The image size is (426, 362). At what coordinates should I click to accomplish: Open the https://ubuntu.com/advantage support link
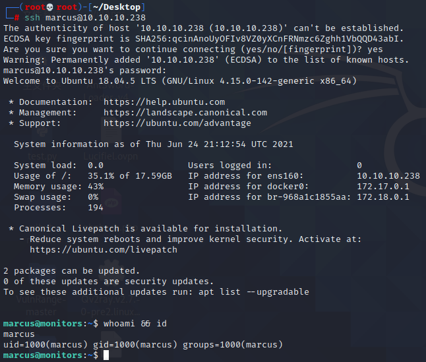(x=177, y=123)
